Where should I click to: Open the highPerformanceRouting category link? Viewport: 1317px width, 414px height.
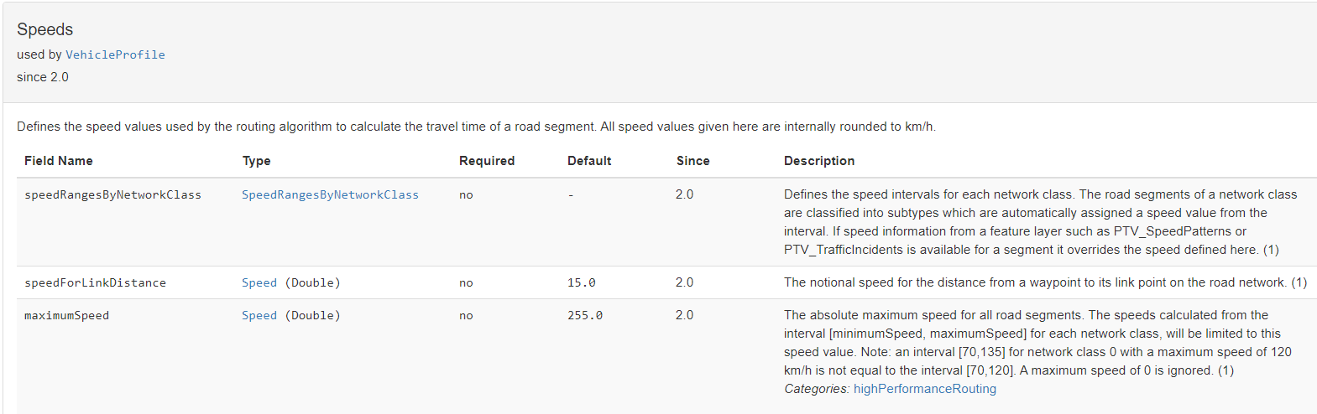point(924,389)
